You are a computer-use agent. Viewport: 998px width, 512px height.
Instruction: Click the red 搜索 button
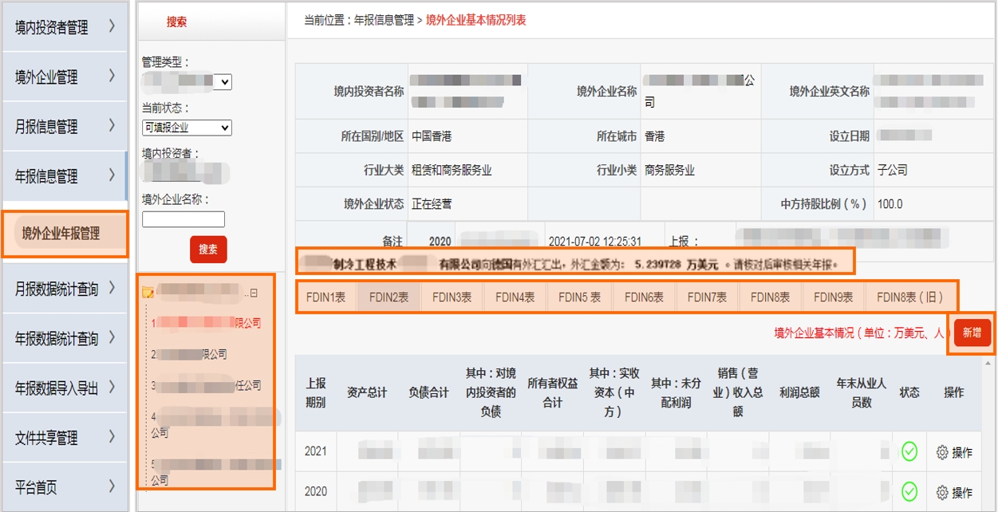pyautogui.click(x=208, y=250)
